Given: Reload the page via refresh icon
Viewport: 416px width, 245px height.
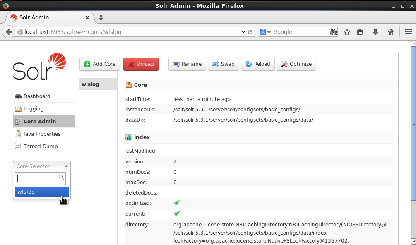Looking at the screenshot, I should [x=250, y=32].
